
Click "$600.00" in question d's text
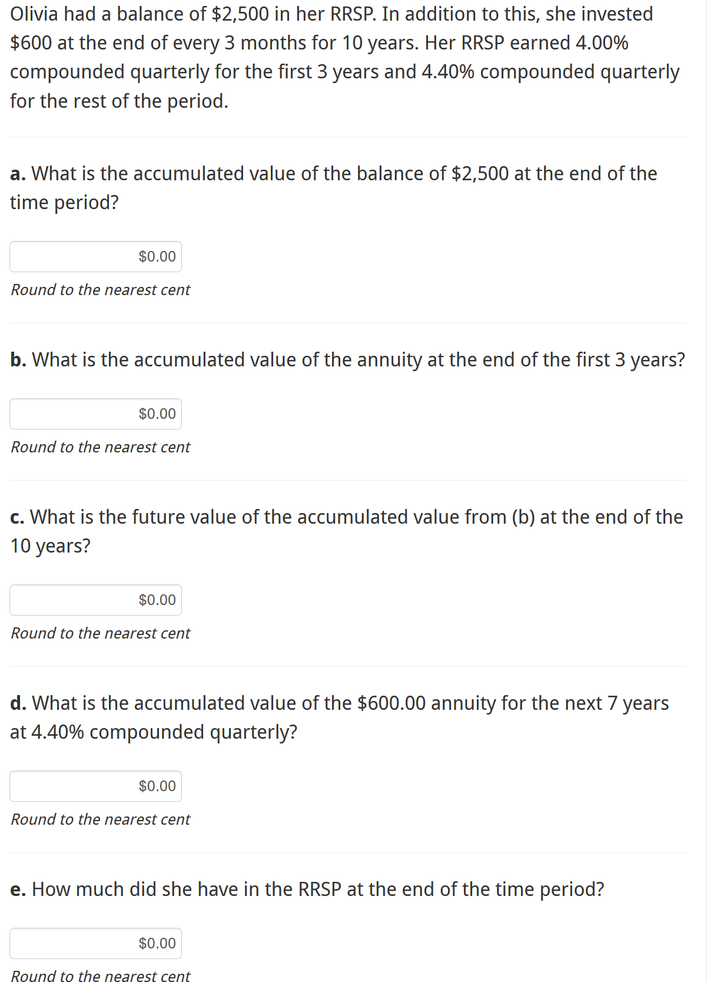click(391, 703)
